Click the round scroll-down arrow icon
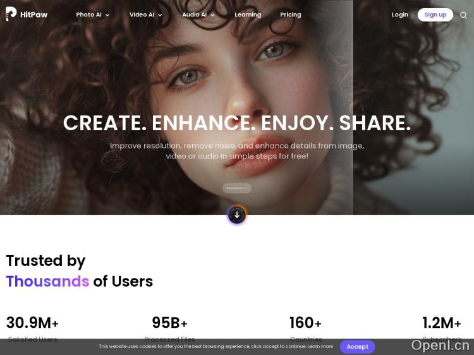 (x=237, y=215)
